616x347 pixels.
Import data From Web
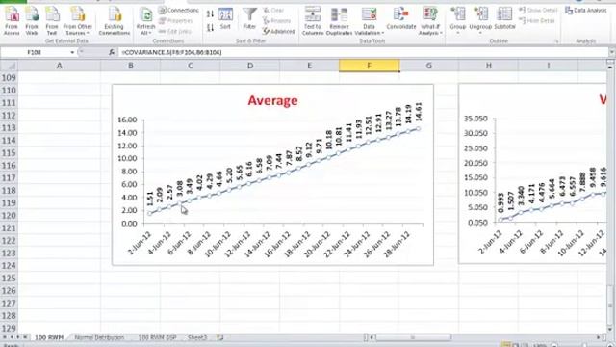(32, 21)
